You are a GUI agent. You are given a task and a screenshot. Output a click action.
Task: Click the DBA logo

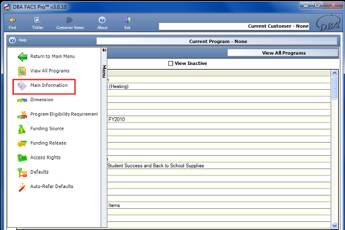[x=328, y=22]
